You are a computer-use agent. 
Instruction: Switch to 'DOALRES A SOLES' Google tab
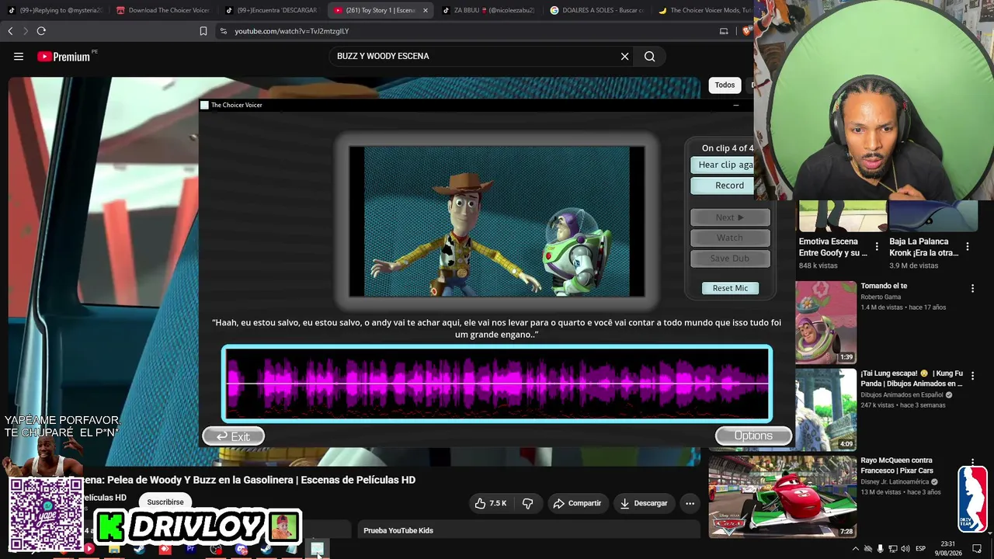(598, 10)
